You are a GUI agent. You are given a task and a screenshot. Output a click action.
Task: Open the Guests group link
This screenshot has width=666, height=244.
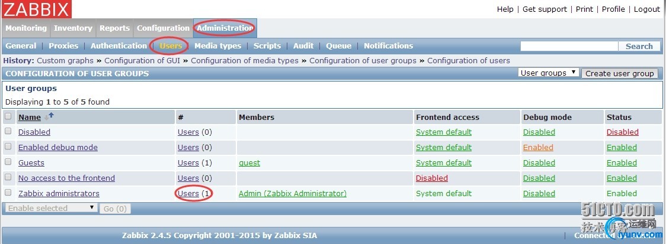click(31, 162)
